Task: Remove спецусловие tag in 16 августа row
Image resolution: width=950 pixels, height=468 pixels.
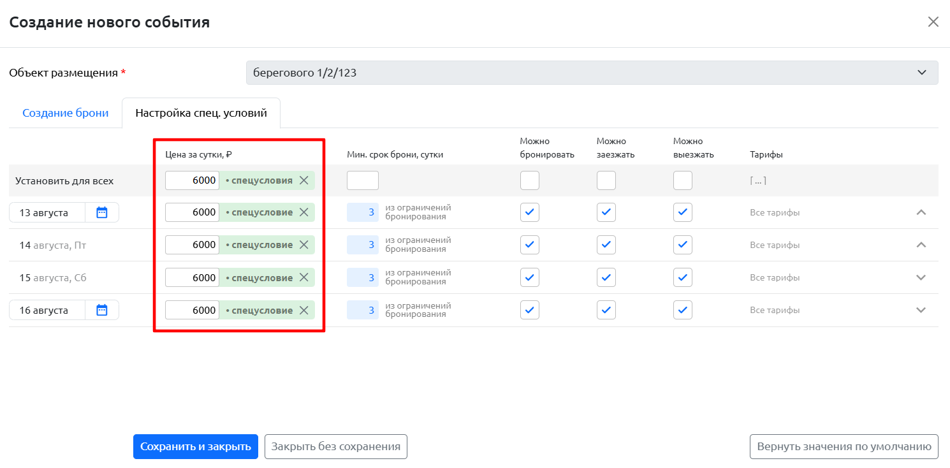Action: coord(304,310)
